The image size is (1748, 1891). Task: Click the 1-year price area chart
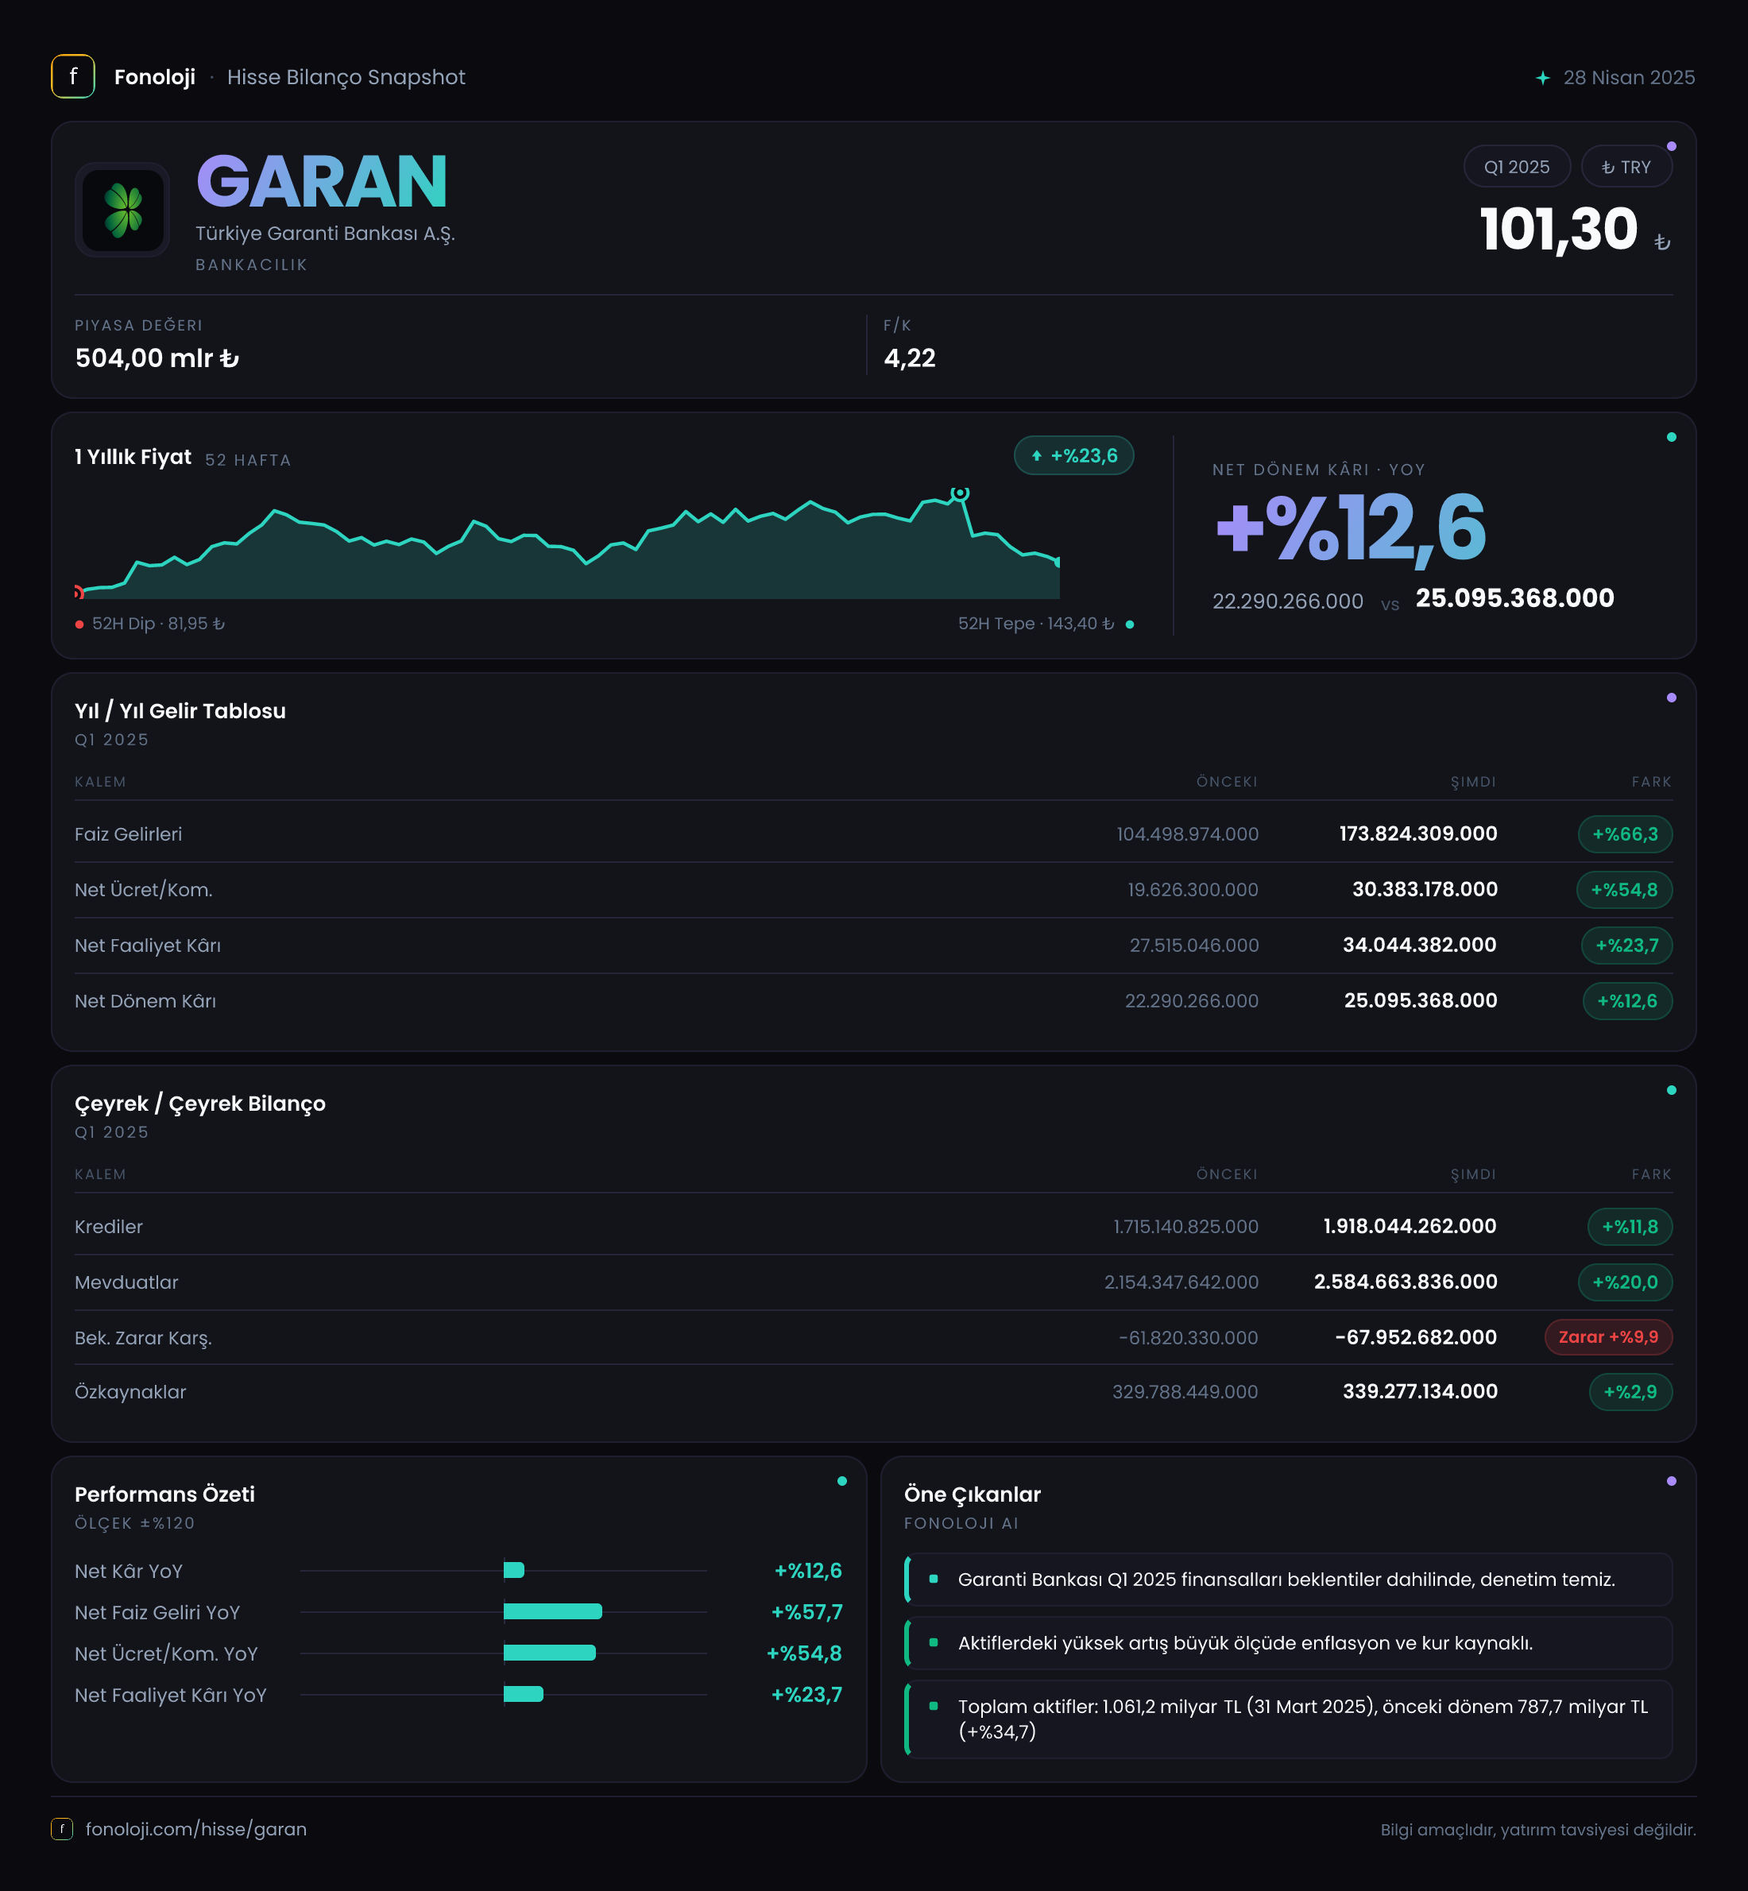tap(567, 544)
